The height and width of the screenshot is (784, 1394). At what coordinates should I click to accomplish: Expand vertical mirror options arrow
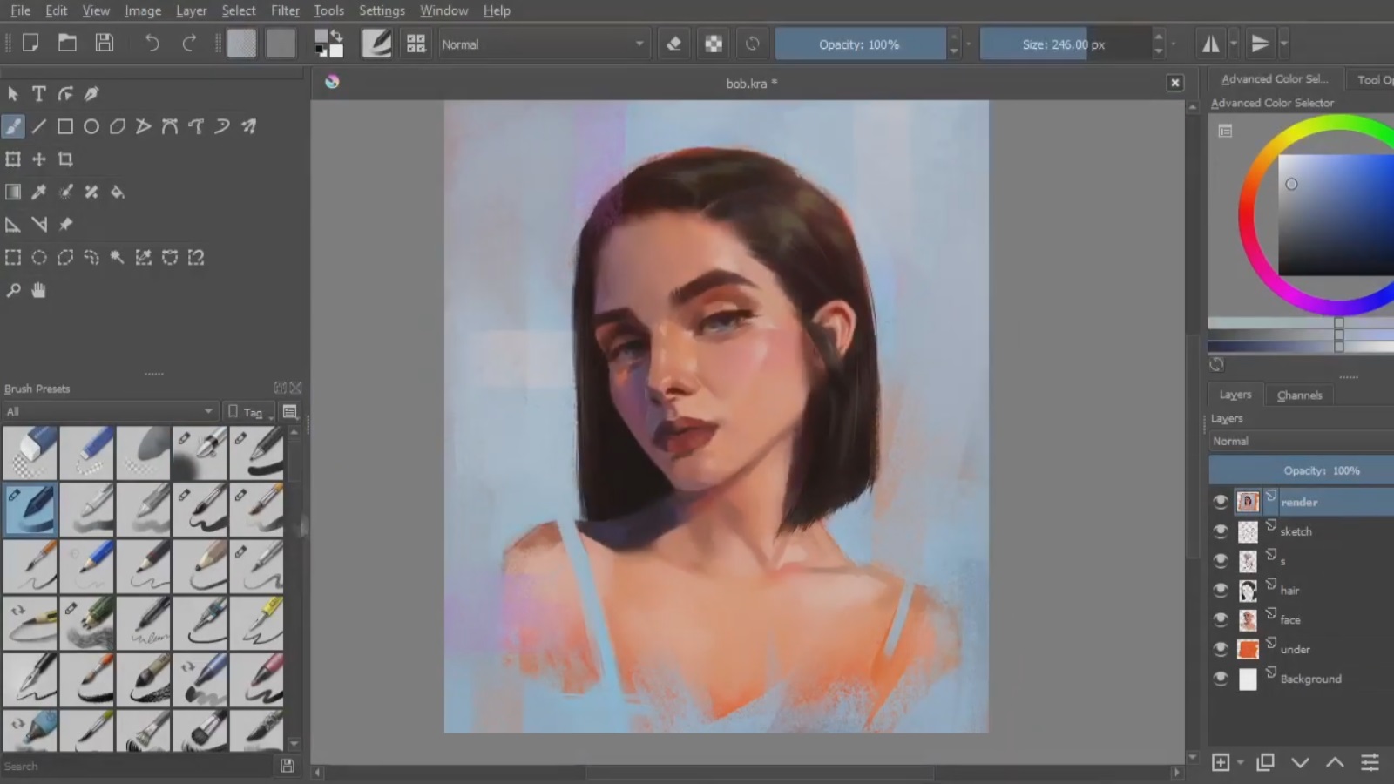click(x=1283, y=44)
